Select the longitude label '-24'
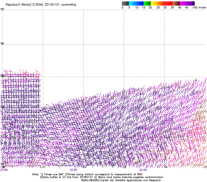 83,167
